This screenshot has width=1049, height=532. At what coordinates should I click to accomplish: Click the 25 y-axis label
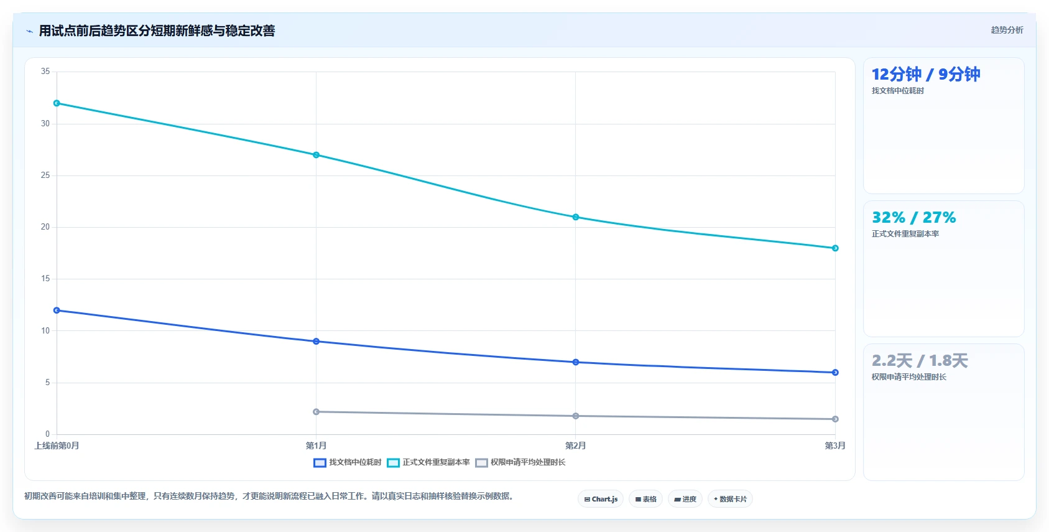(45, 175)
